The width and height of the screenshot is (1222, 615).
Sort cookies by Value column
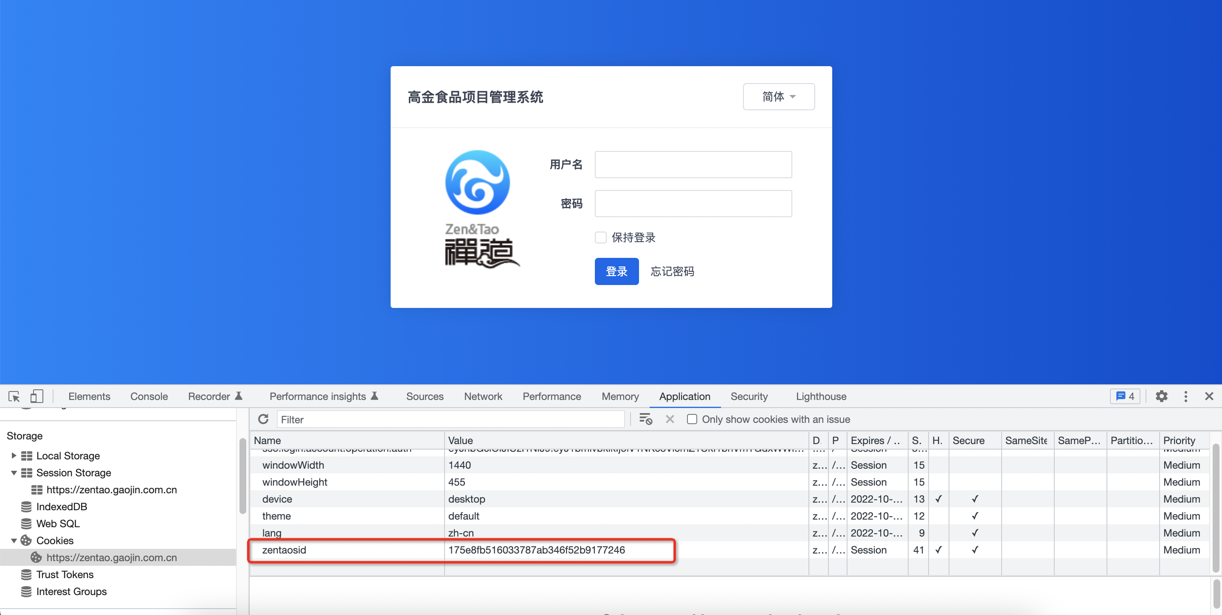point(627,440)
